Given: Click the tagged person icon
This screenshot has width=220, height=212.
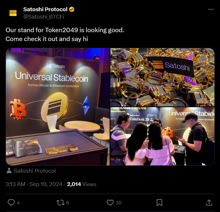Looking at the screenshot, I should 9,171.
